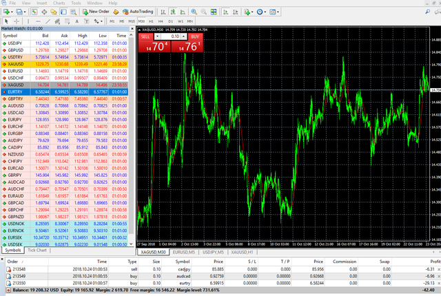This screenshot has height=296, width=441.
Task: Click the Profiles toolbar icon
Action: [19, 12]
